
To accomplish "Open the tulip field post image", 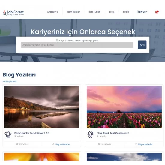I will (124, 107).
